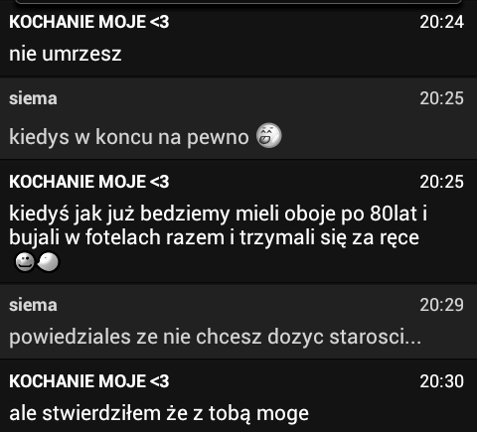Select the message 'nie umrzesz'

238,41
